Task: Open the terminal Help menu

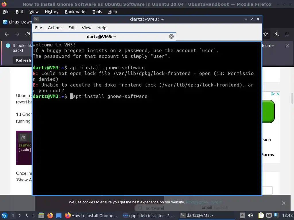Action: pos(102,28)
